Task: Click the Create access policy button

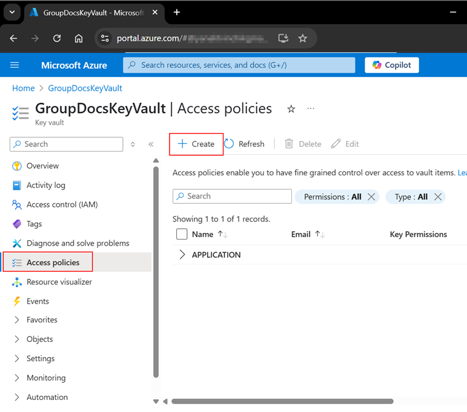Action: point(196,144)
